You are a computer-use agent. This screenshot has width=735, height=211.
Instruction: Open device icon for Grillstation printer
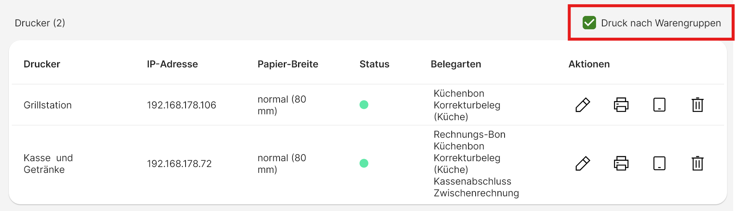tap(659, 105)
